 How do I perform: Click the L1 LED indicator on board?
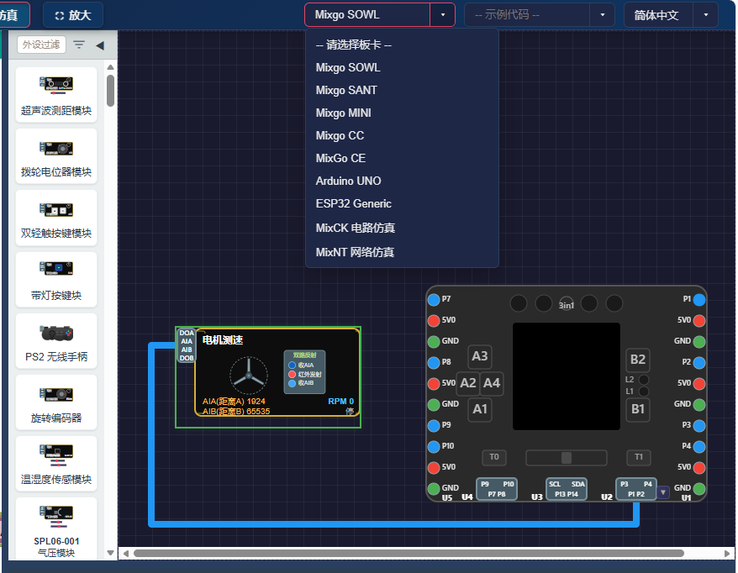(644, 391)
